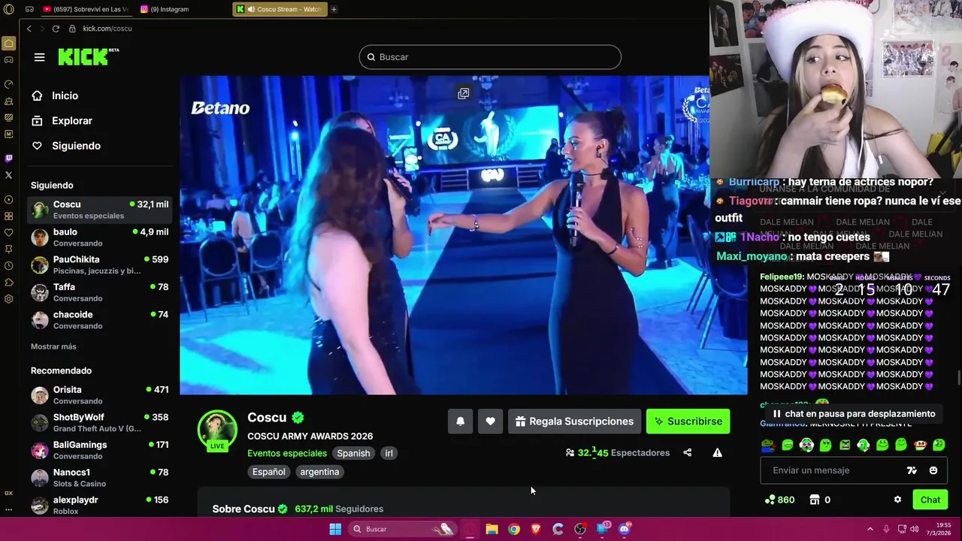Viewport: 962px width, 541px height.
Task: Open a new browser tab
Action: click(x=334, y=9)
